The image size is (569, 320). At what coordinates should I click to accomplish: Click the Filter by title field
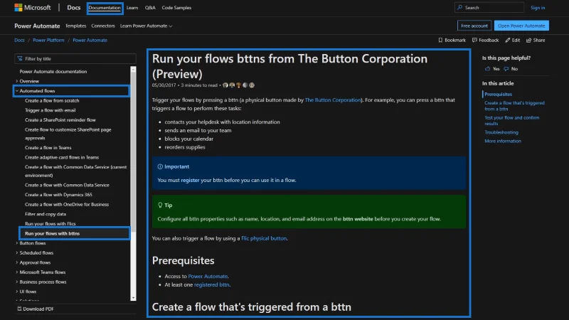[75, 58]
